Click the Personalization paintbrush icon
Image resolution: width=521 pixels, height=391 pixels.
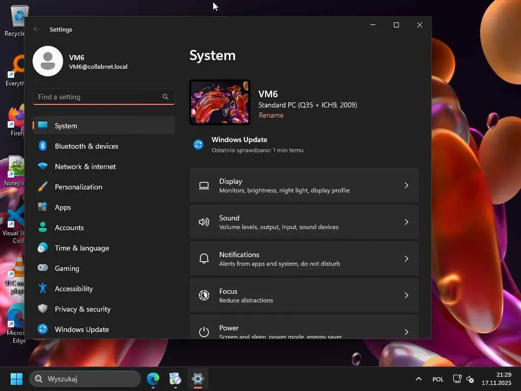[x=43, y=186]
